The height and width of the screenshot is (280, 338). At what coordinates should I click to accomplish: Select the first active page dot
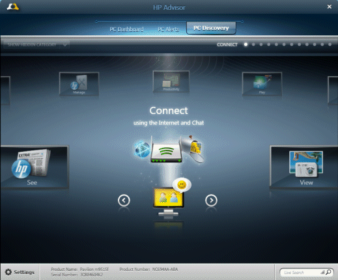(246, 44)
